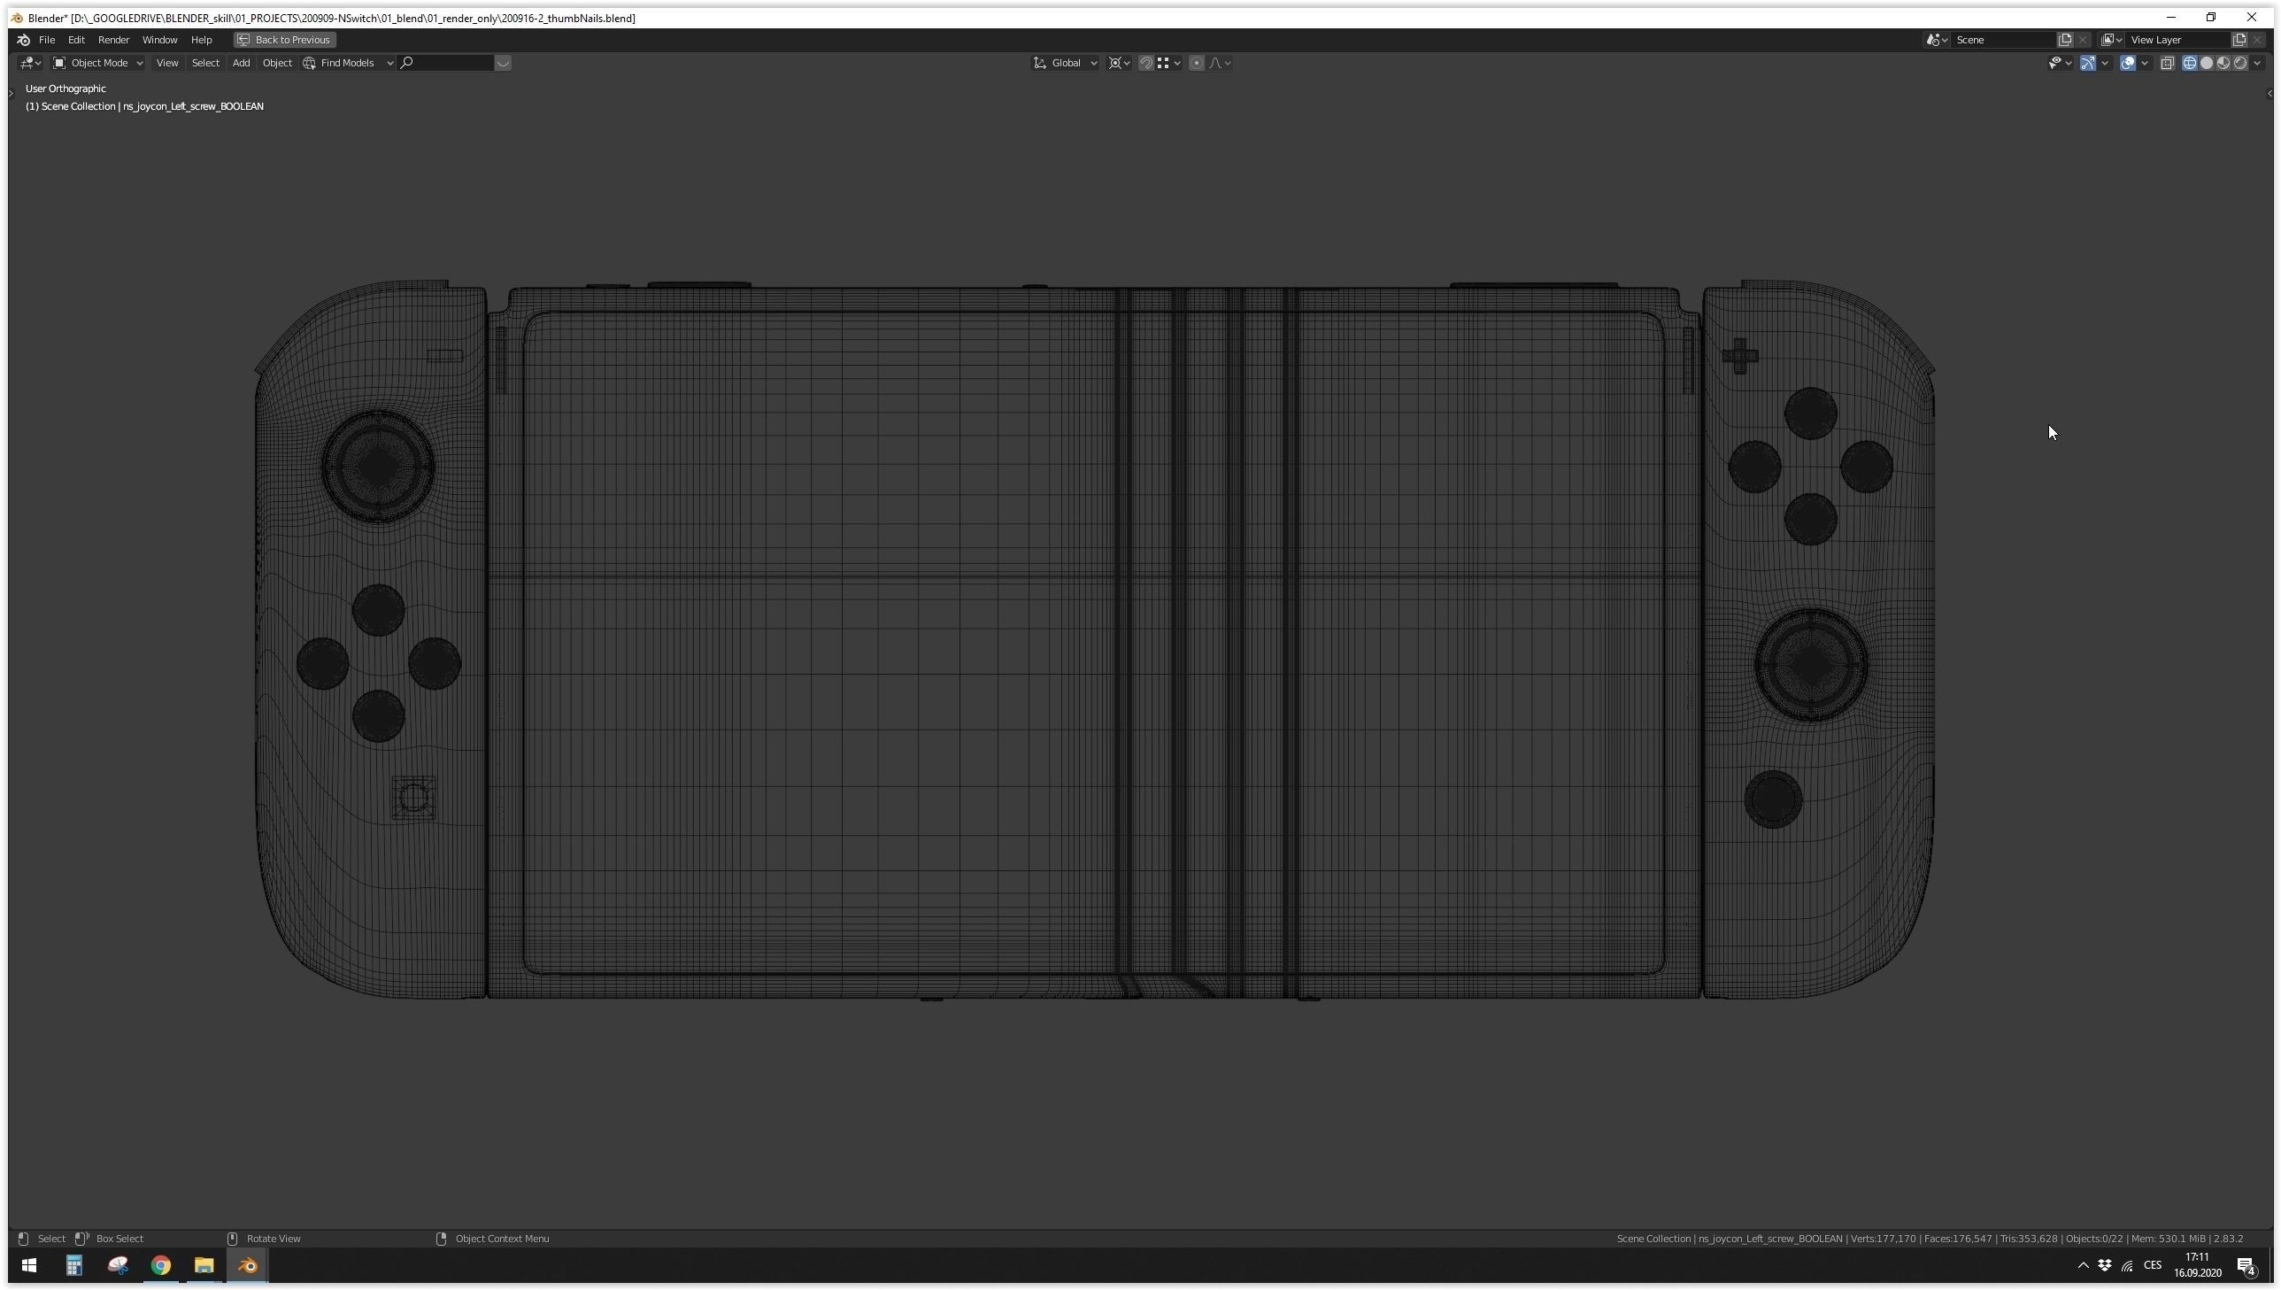This screenshot has height=1290, width=2281.
Task: Click the Rotate View hint icon
Action: pyautogui.click(x=233, y=1239)
